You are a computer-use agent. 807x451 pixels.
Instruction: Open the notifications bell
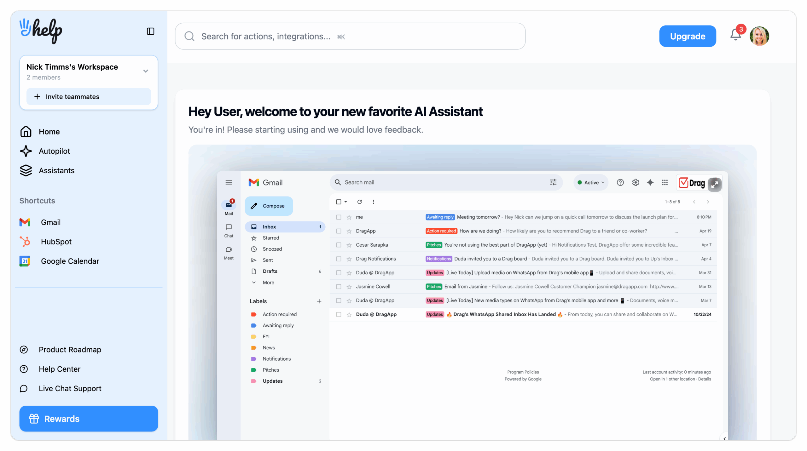point(735,35)
